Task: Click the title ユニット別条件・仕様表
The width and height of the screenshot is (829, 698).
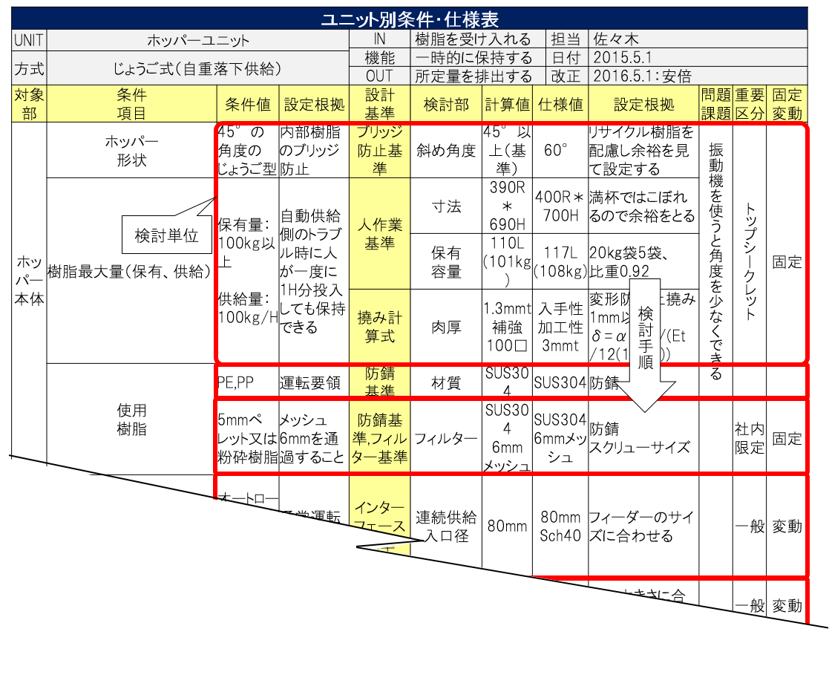Action: tap(409, 19)
